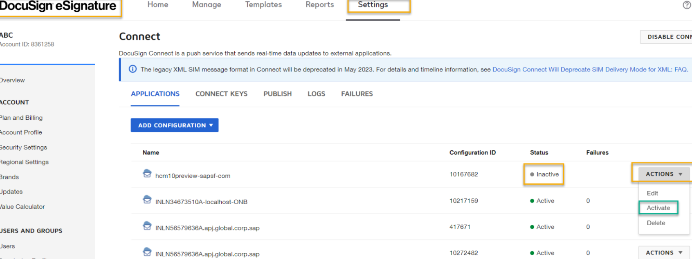Open Actions dropdown for configuration 10272482
This screenshot has height=259, width=692.
664,253
